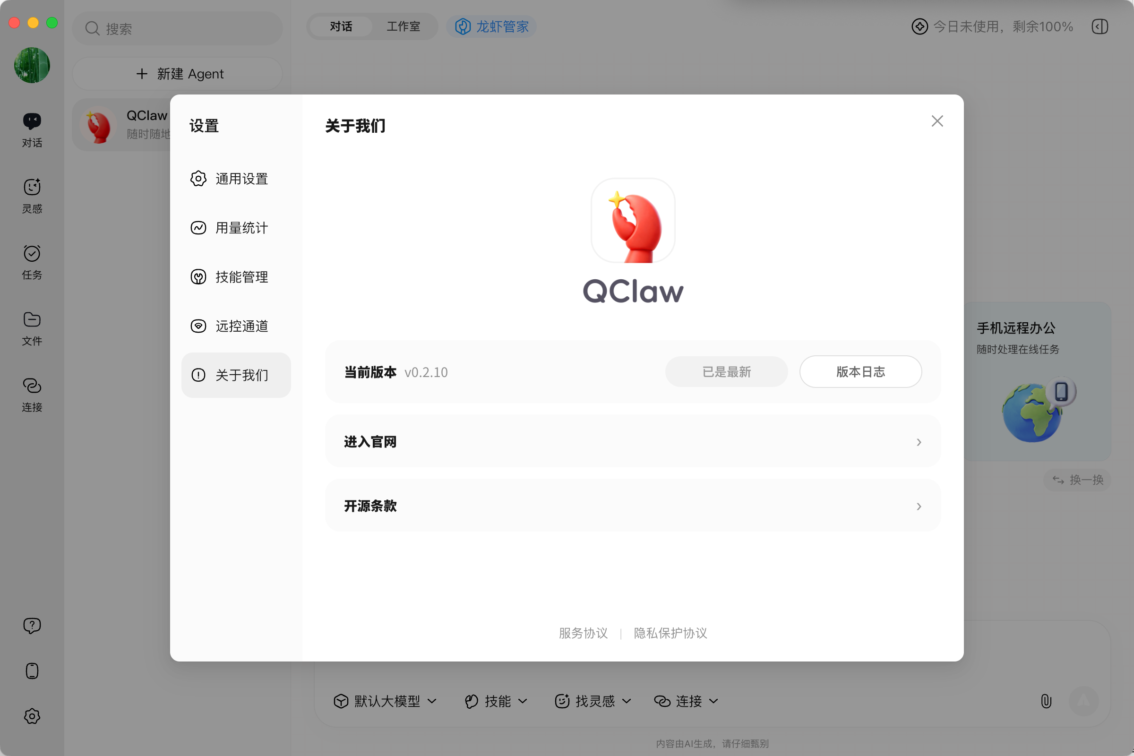Viewport: 1134px width, 756px height.
Task: Click the 搜索 search field
Action: (x=178, y=28)
